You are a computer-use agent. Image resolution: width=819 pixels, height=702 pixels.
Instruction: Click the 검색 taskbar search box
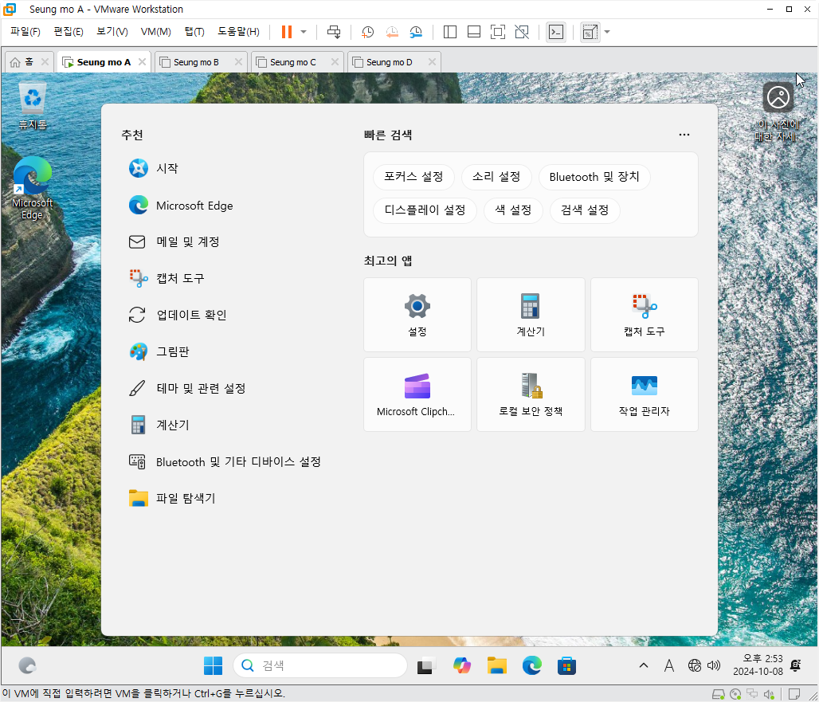click(320, 665)
